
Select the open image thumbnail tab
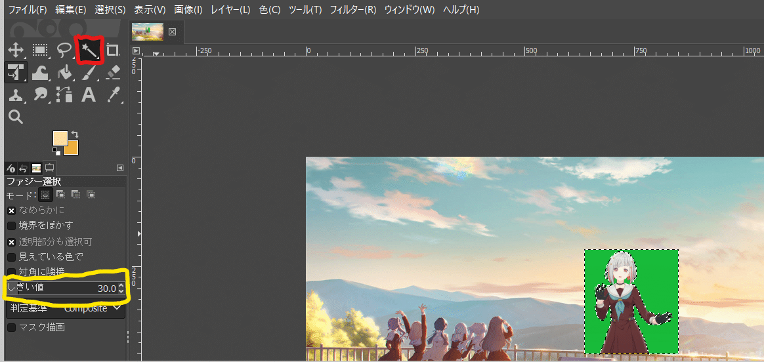(148, 31)
